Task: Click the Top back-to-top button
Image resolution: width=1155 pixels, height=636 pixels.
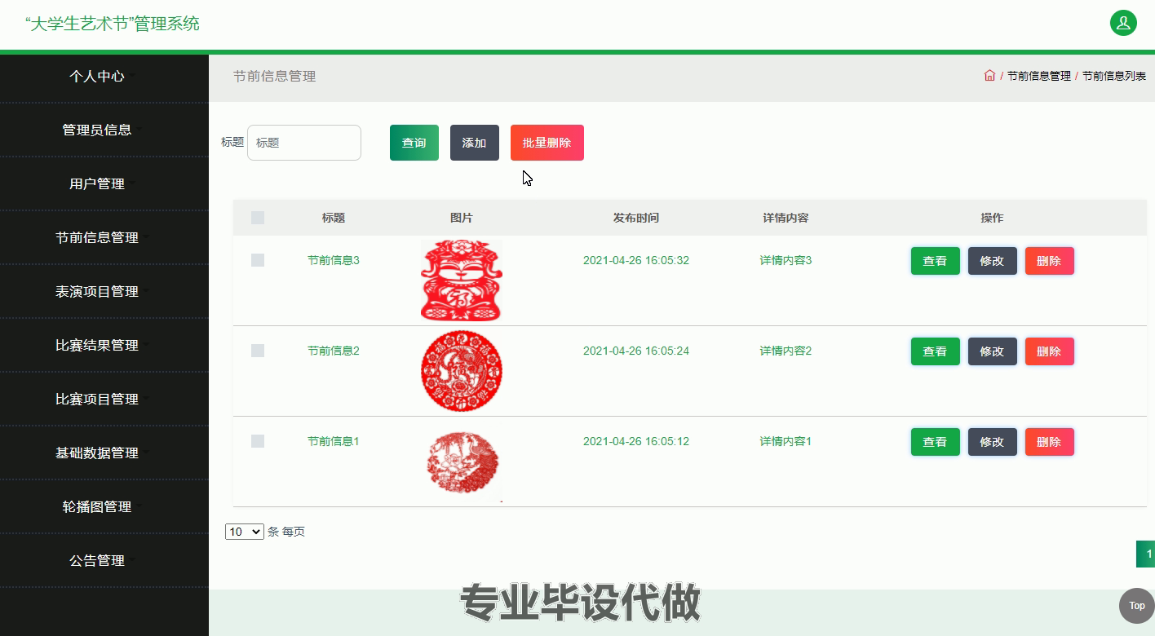Action: pyautogui.click(x=1136, y=606)
